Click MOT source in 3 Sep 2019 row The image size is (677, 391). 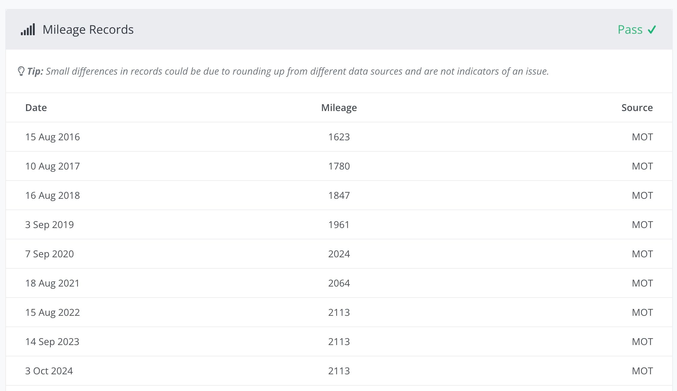pyautogui.click(x=642, y=224)
